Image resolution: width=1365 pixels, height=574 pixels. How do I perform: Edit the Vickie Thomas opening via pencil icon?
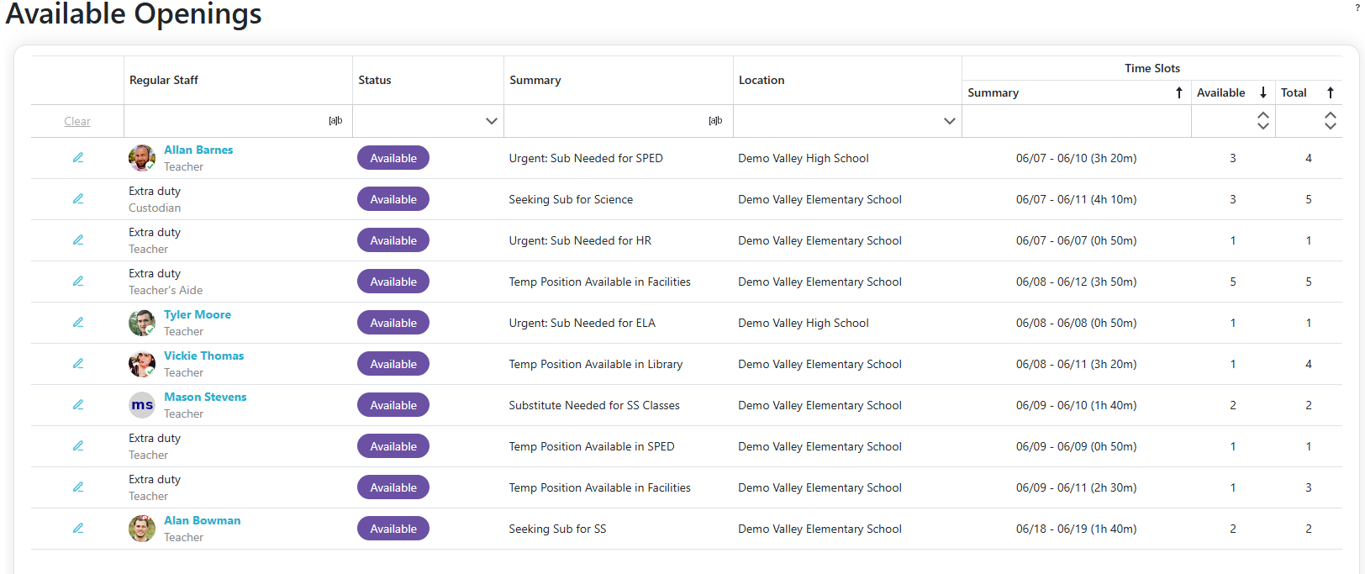click(x=78, y=364)
